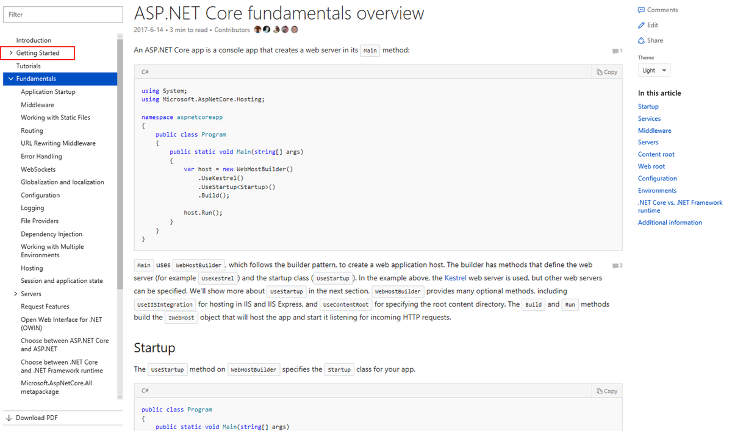This screenshot has width=732, height=431.
Task: Jump to Middleware in this article
Action: click(x=655, y=130)
